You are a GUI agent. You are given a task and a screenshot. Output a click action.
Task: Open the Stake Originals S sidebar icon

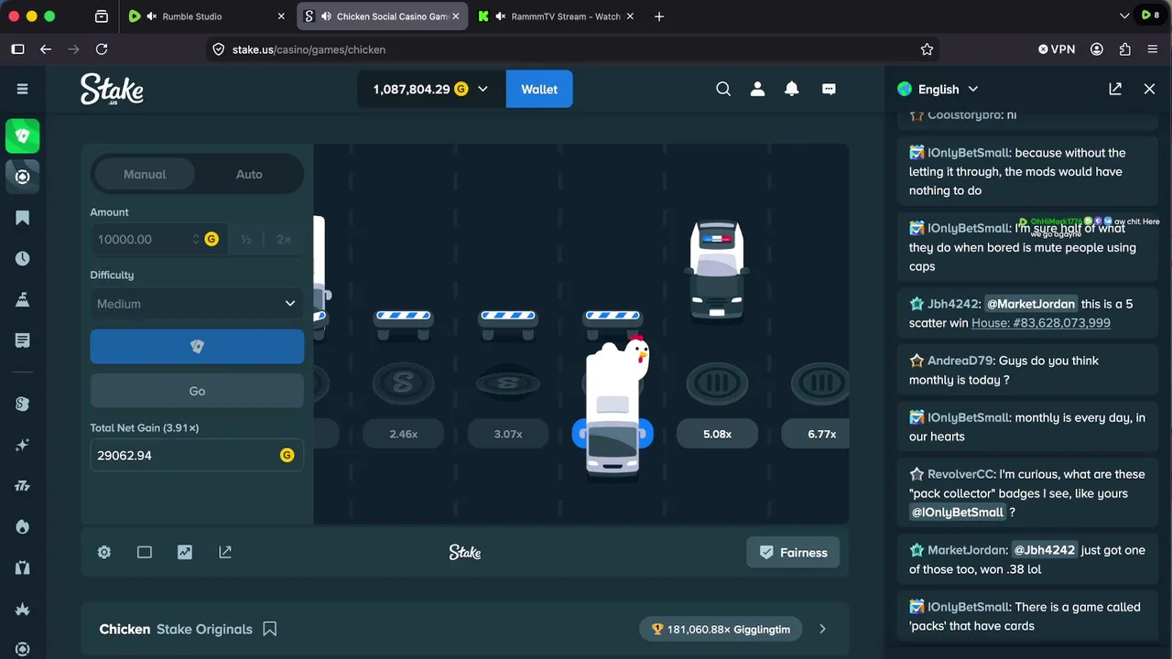point(23,404)
